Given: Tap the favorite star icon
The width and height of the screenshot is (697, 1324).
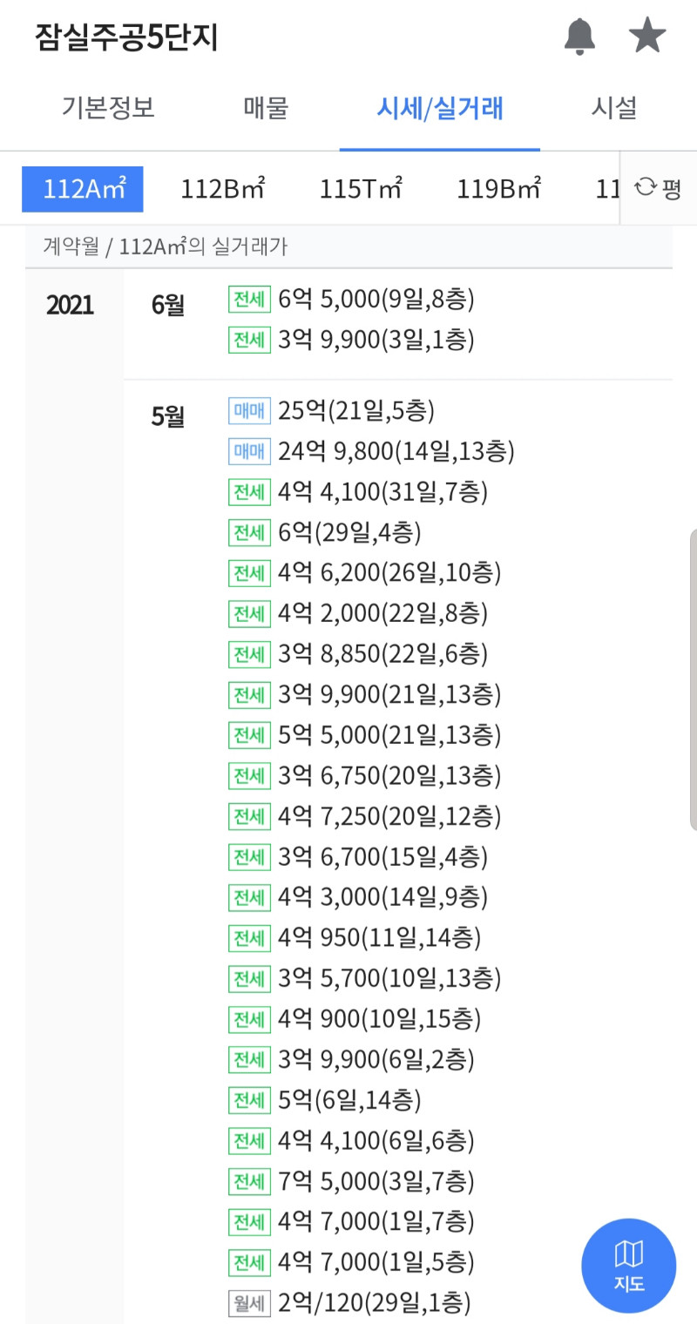Looking at the screenshot, I should click(x=647, y=37).
